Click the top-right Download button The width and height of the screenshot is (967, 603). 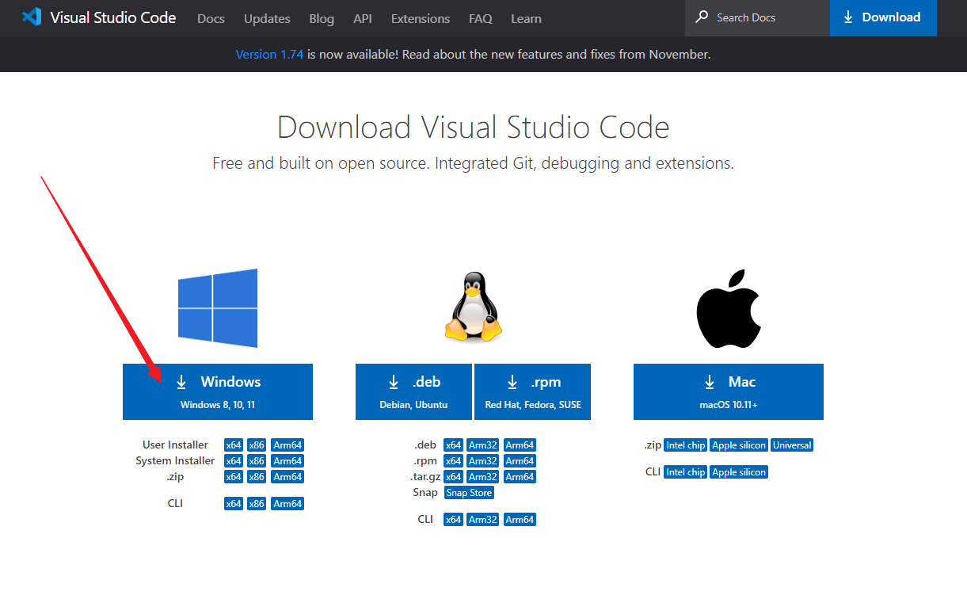tap(883, 17)
